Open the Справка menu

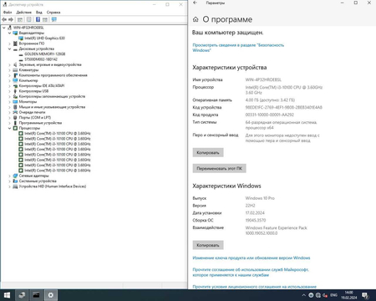53,13
